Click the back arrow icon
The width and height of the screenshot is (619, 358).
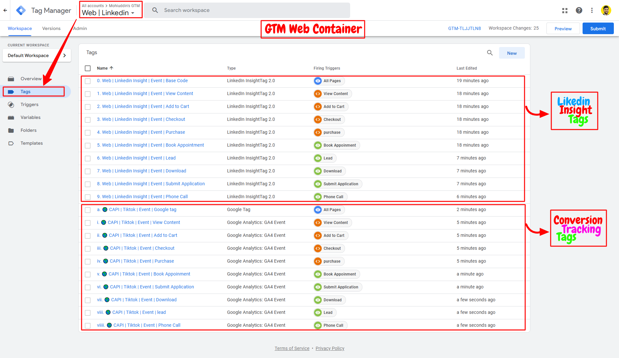pos(5,10)
